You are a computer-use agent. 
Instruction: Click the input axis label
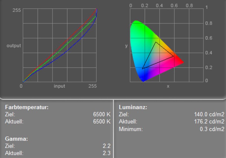click(59, 86)
